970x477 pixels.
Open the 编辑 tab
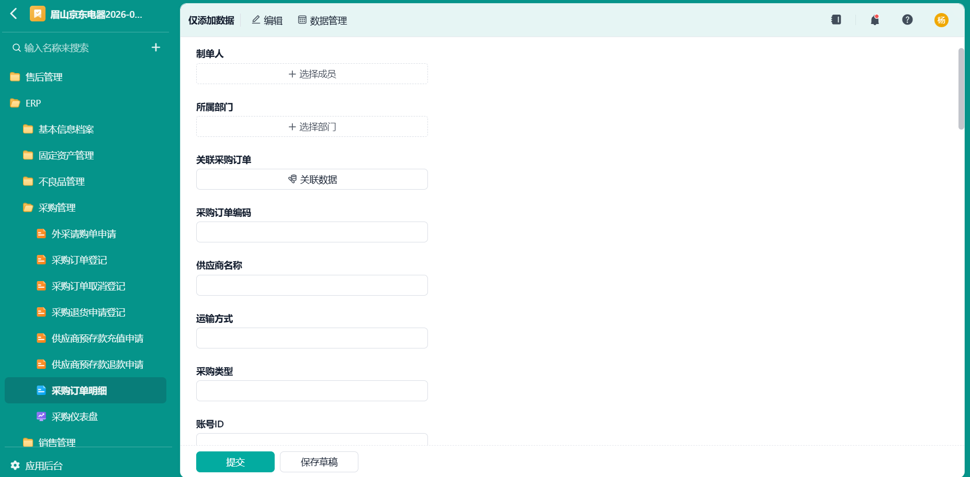point(267,20)
